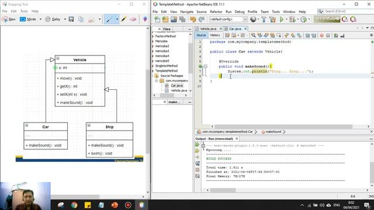This screenshot has height=210, width=374.
Task: Toggle History view button in the editor
Action: tap(215, 35)
